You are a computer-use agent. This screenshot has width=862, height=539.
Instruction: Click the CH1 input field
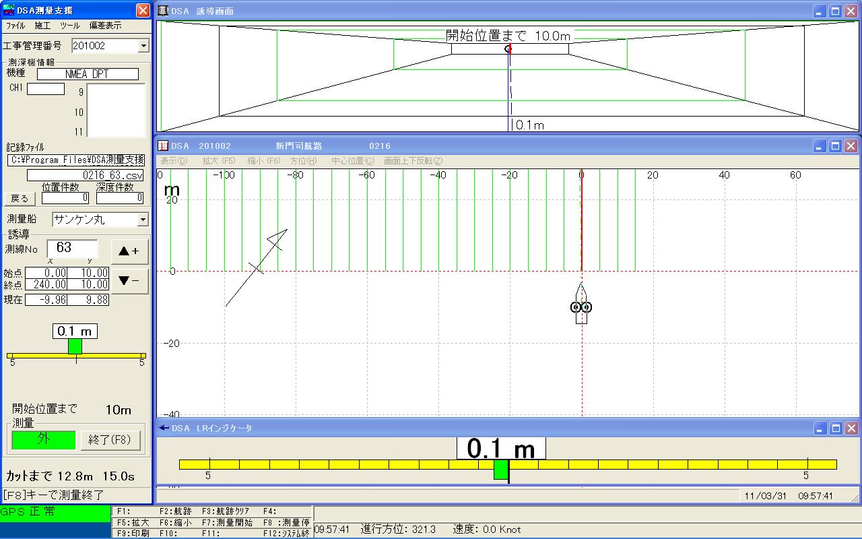click(x=46, y=89)
